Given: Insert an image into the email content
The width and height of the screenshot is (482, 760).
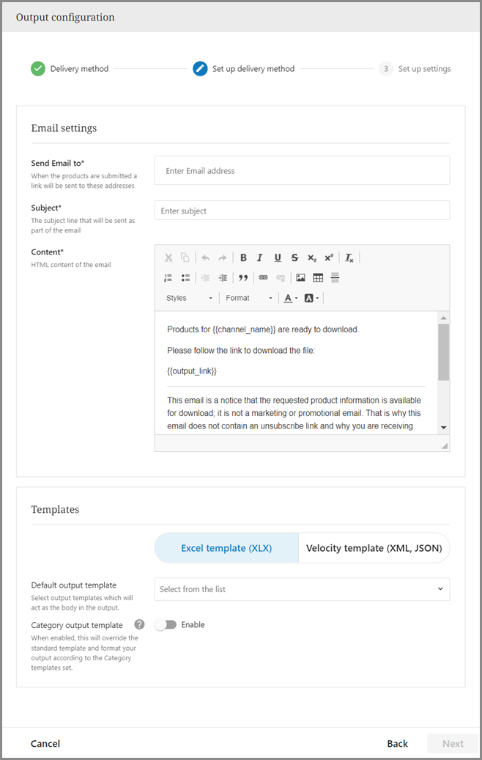Looking at the screenshot, I should [x=300, y=278].
